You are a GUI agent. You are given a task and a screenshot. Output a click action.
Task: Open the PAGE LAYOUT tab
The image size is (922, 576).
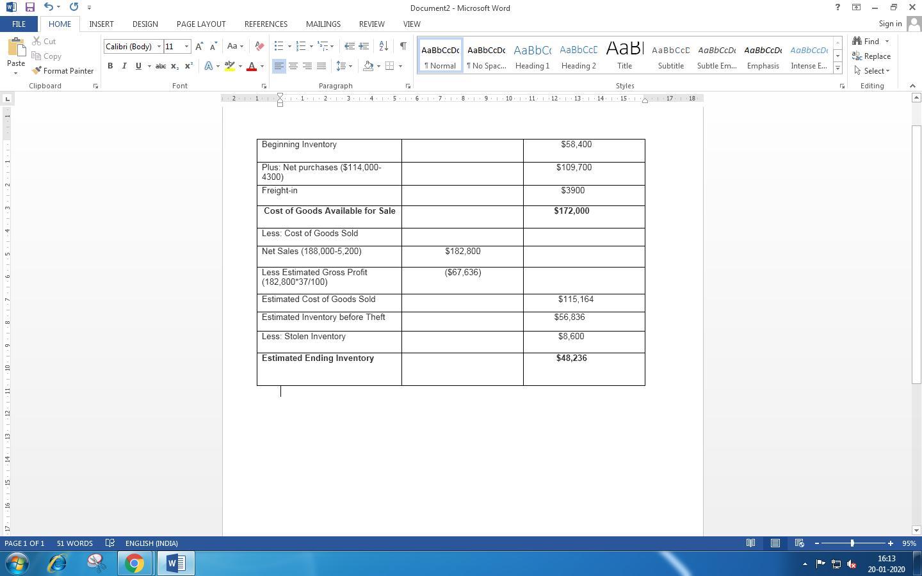pos(201,24)
